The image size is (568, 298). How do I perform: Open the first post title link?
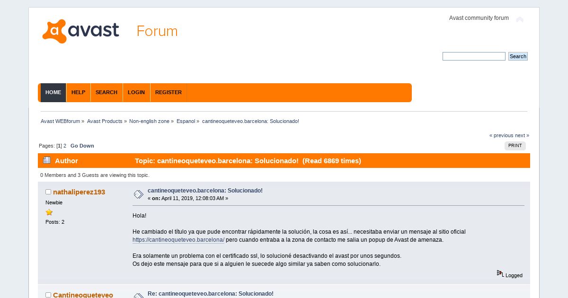[x=205, y=191]
